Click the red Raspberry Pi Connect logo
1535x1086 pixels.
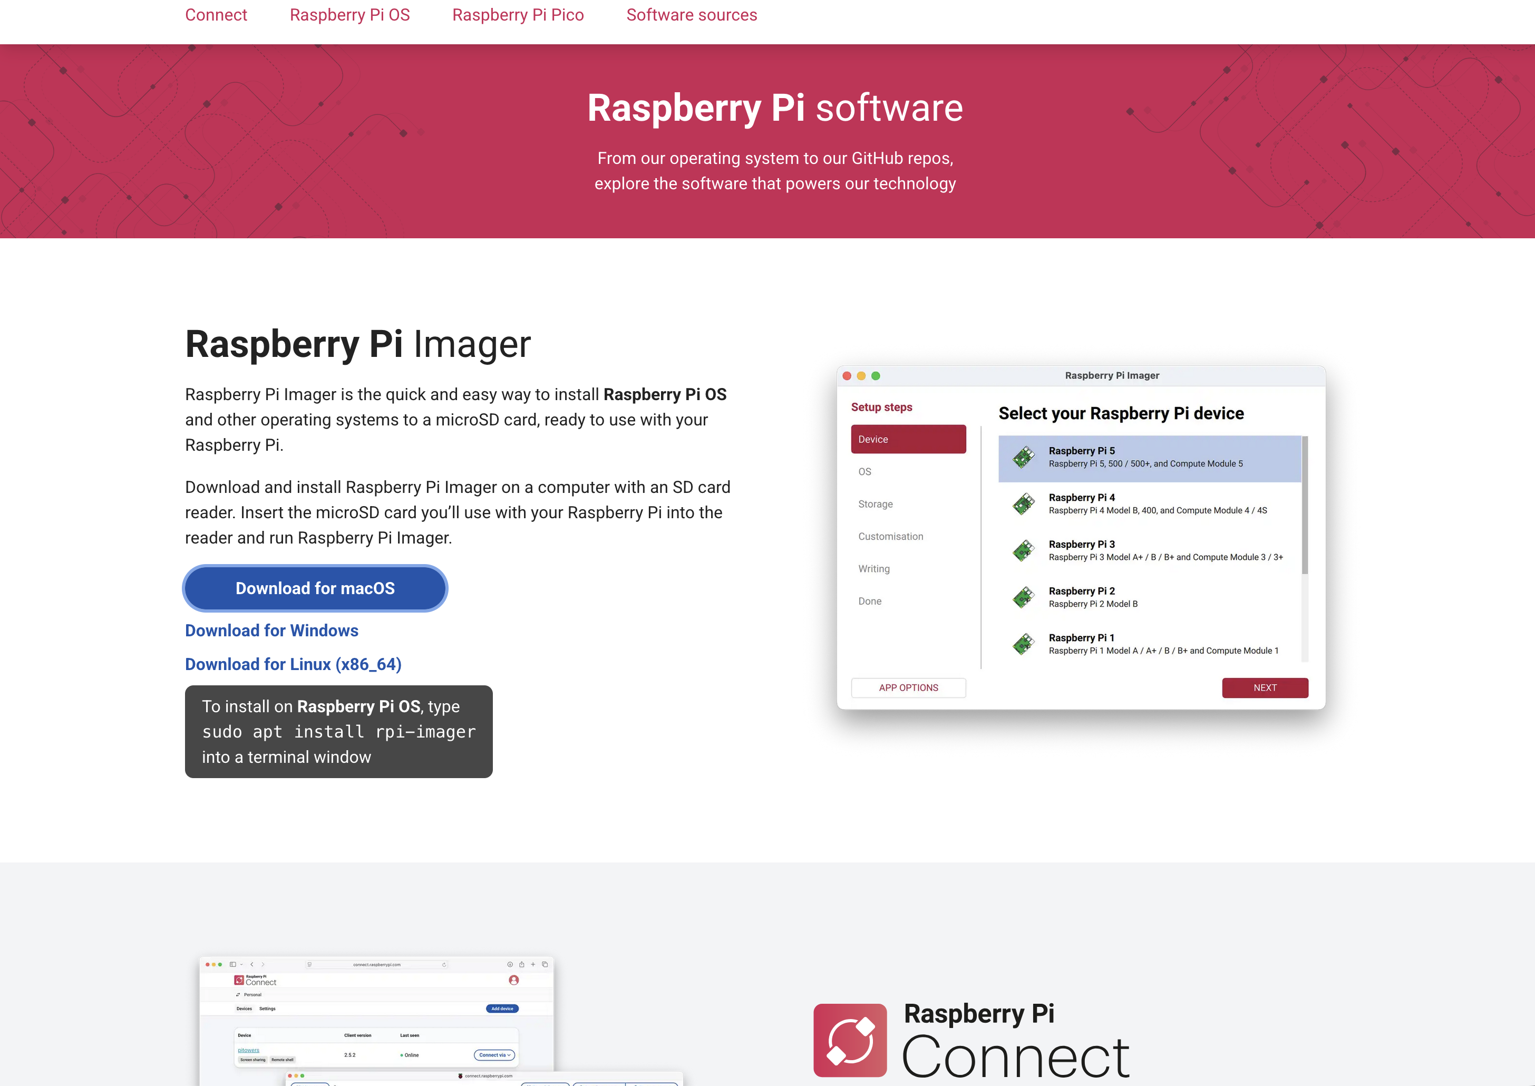[850, 1040]
